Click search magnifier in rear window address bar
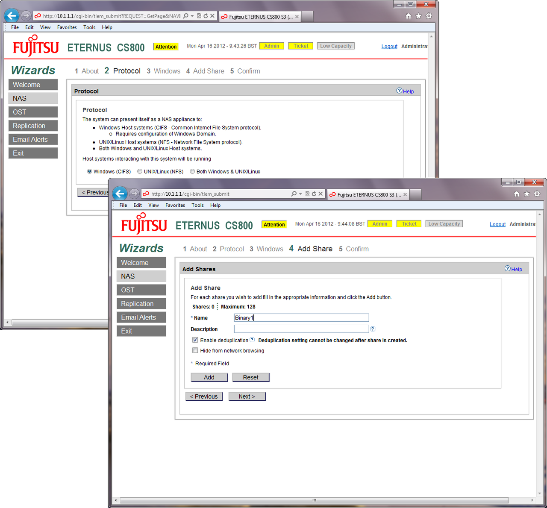The width and height of the screenshot is (547, 508). coord(185,16)
